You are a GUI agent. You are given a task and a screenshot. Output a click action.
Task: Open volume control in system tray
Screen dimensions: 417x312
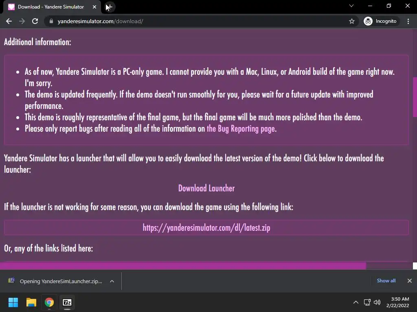[x=377, y=302]
